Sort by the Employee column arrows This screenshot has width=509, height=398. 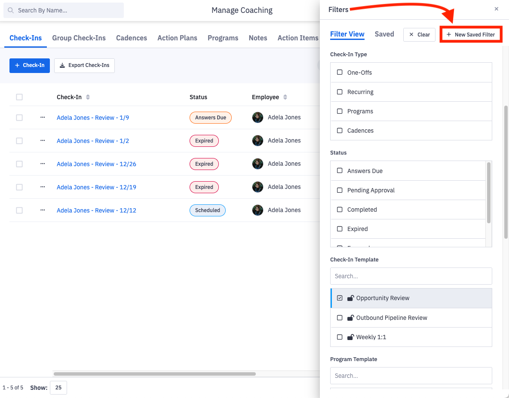pyautogui.click(x=285, y=97)
